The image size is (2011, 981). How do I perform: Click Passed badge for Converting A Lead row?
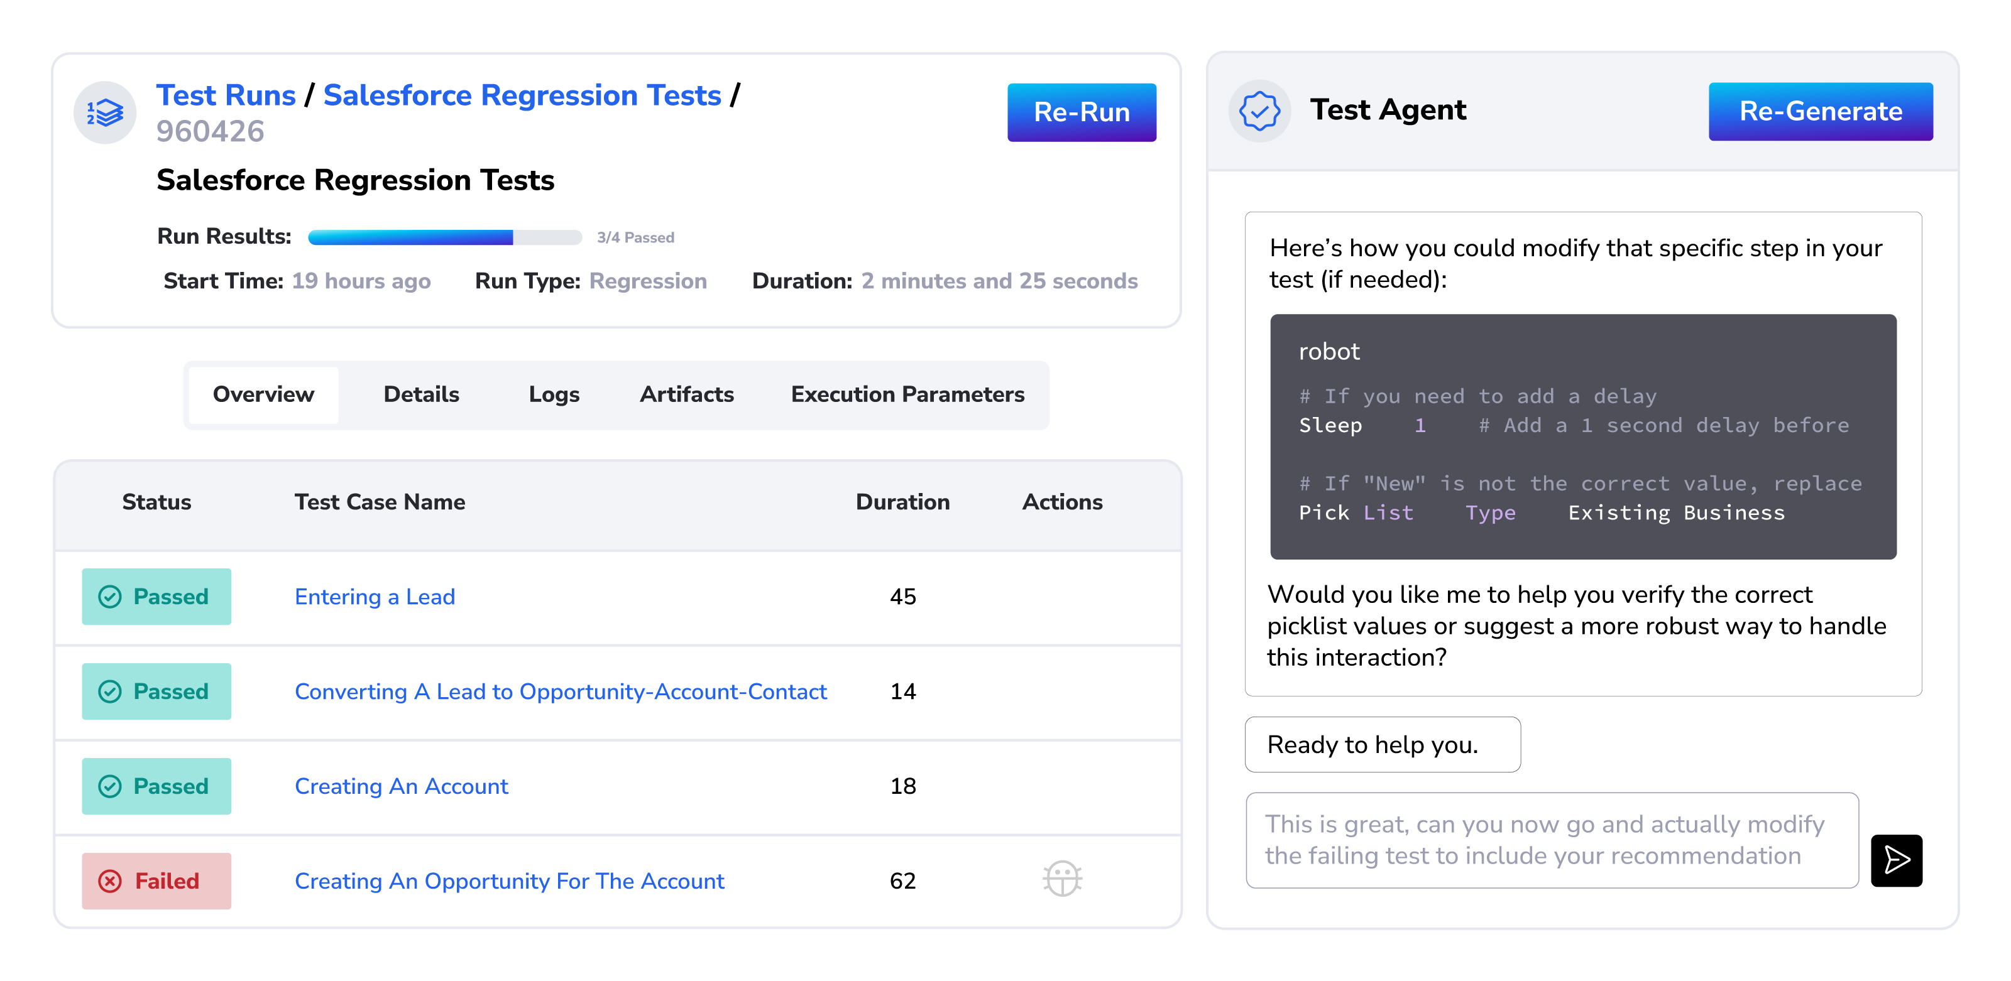point(156,691)
